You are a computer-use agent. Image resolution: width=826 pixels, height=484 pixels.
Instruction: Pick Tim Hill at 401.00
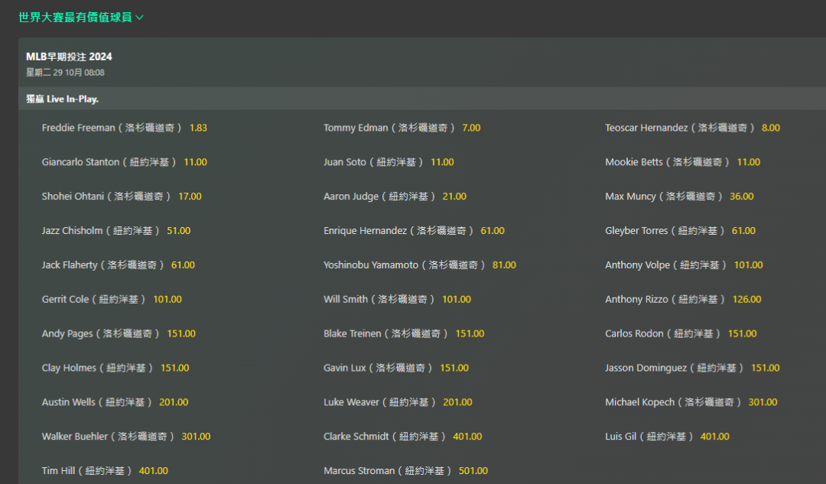[105, 469]
